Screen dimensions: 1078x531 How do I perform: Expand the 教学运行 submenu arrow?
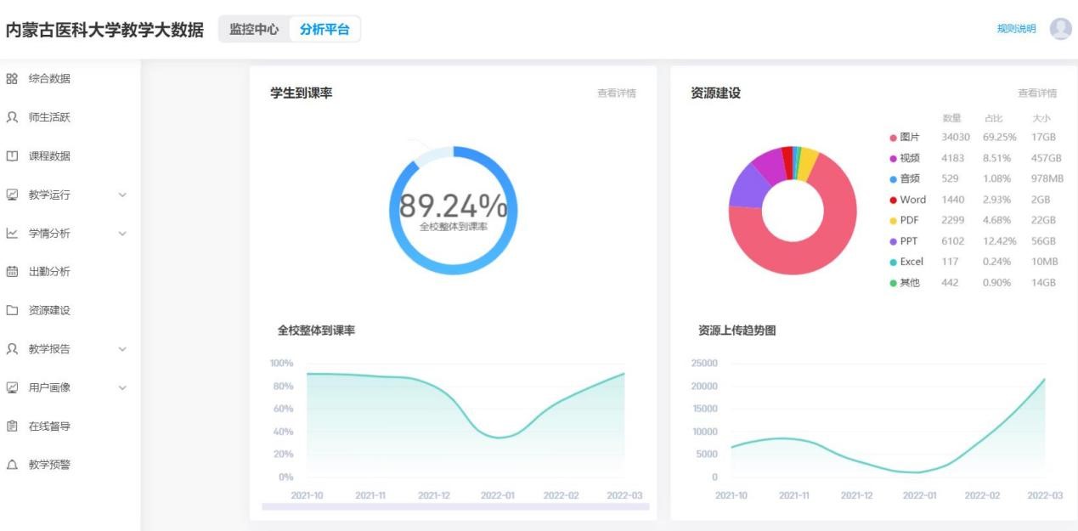click(x=122, y=195)
